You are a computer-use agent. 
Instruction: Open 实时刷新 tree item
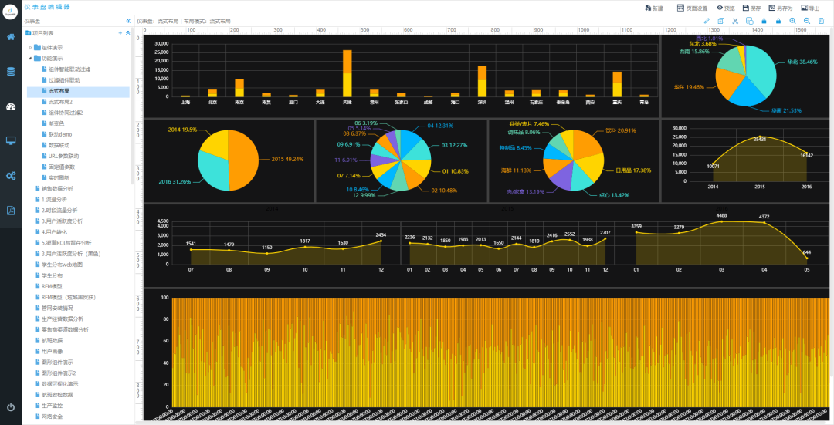coord(59,178)
